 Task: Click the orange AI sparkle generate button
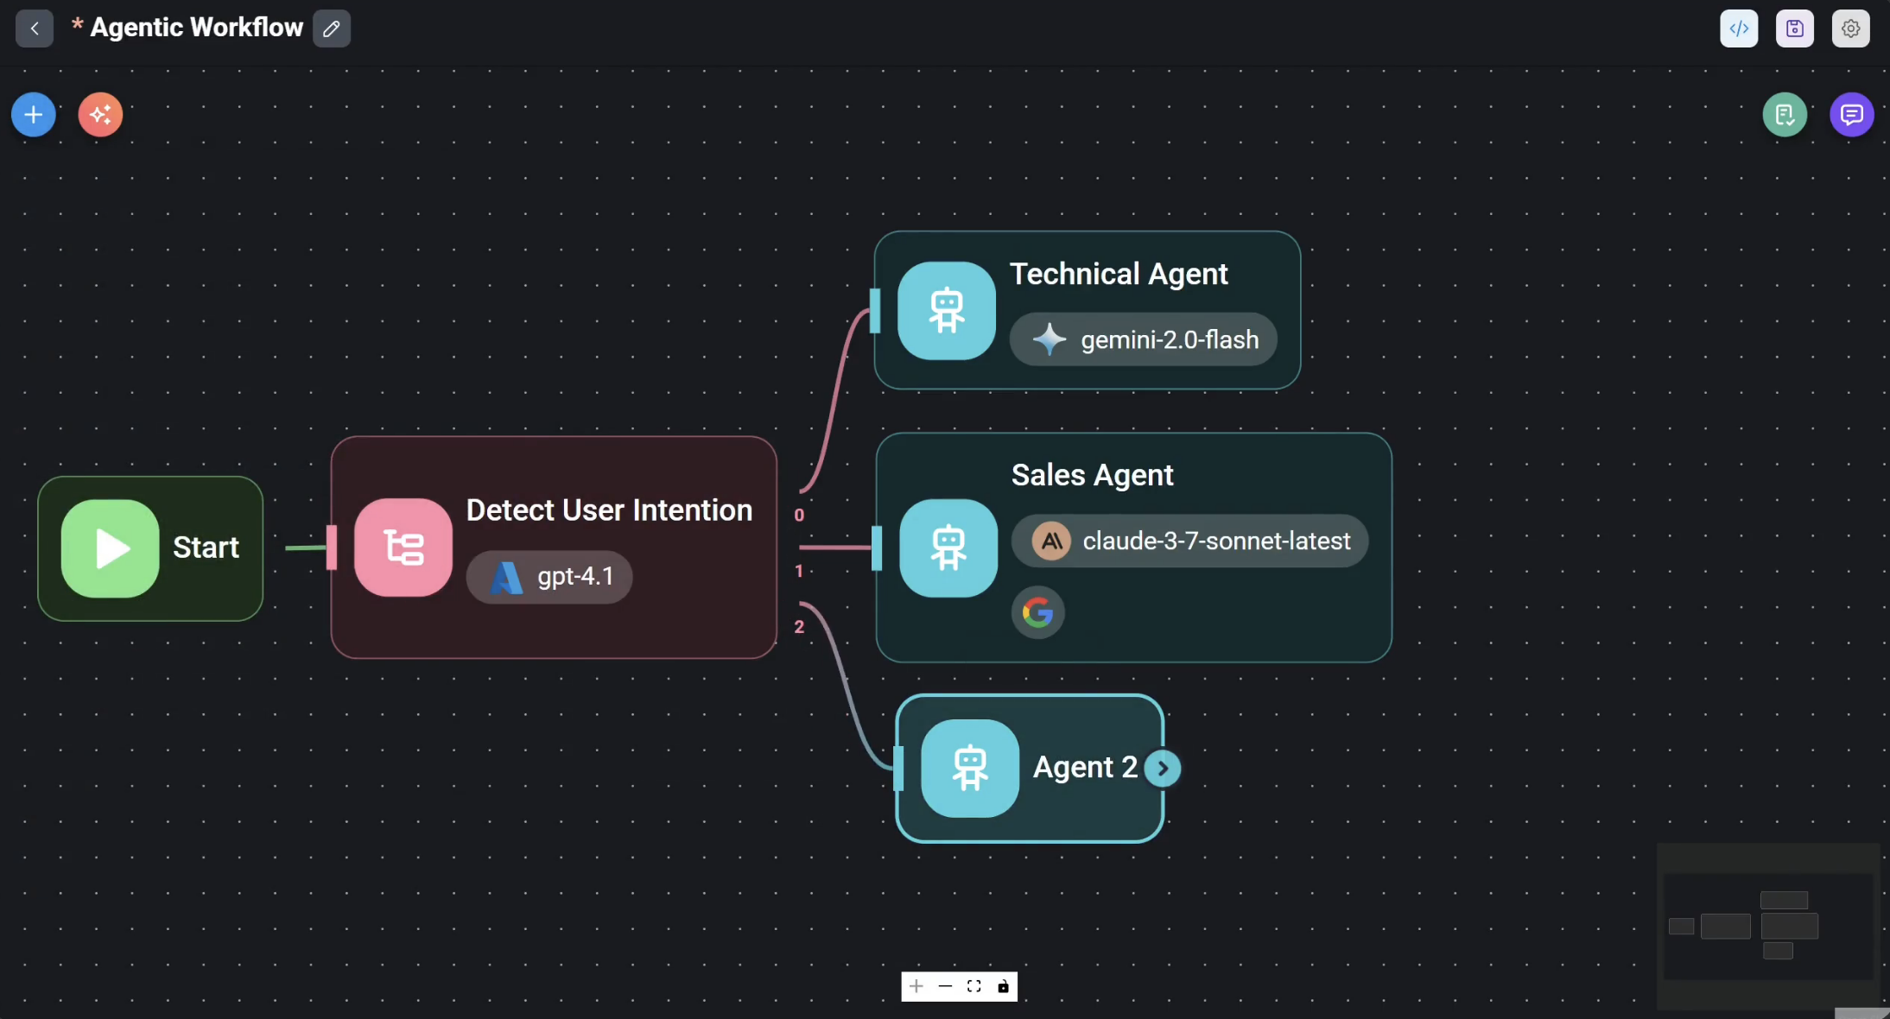tap(100, 115)
